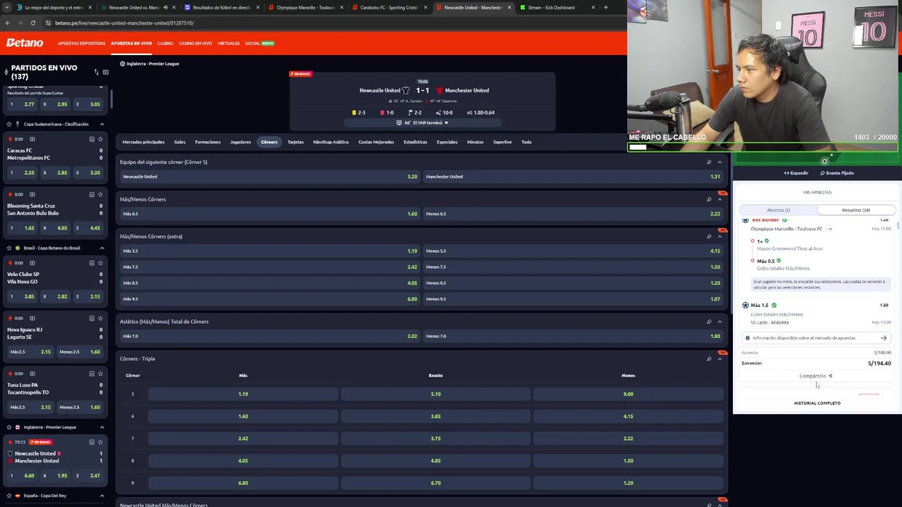Collapse Olympique Marseille - Toulouse FC bet details
Viewport: 902px width, 507px height.
pyautogui.click(x=830, y=229)
